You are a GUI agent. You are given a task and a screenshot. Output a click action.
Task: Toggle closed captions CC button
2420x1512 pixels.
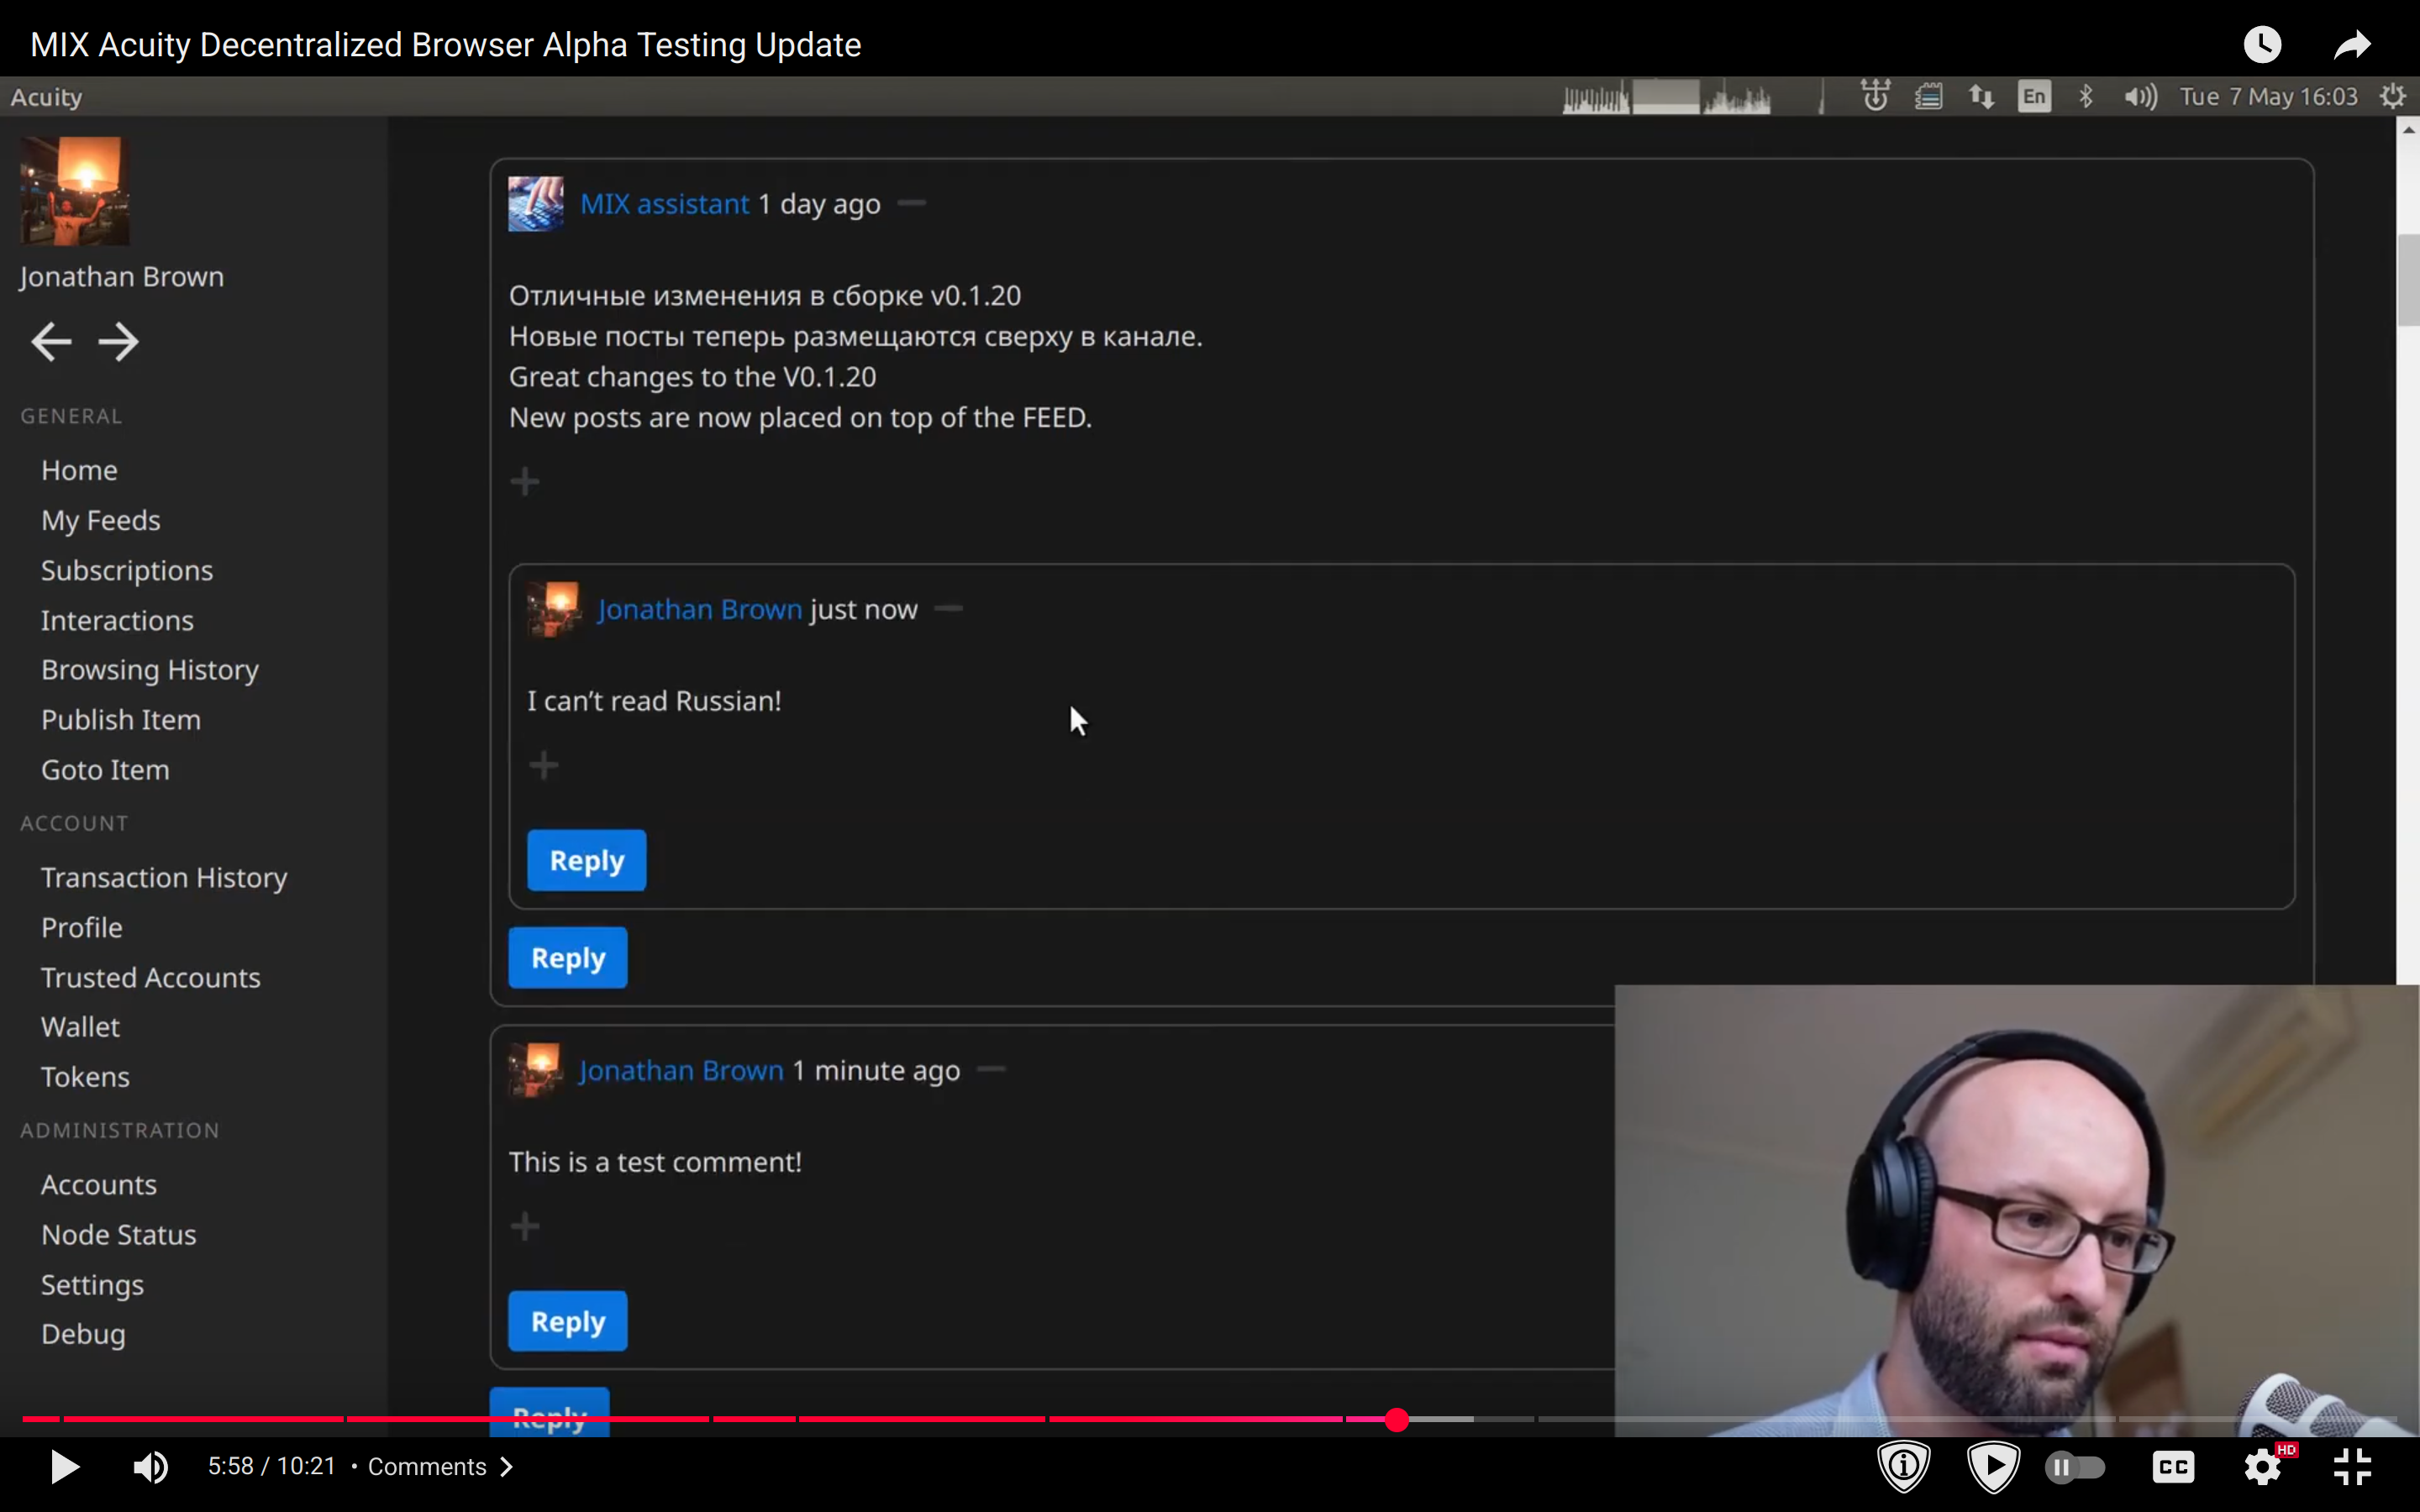2172,1467
